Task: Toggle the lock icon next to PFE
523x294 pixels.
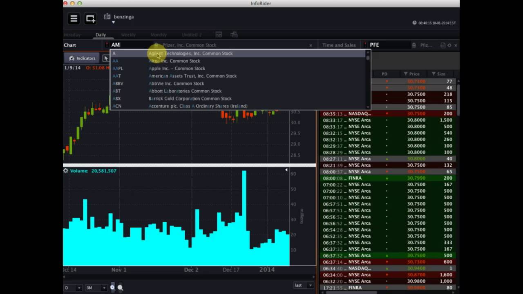Action: click(414, 45)
